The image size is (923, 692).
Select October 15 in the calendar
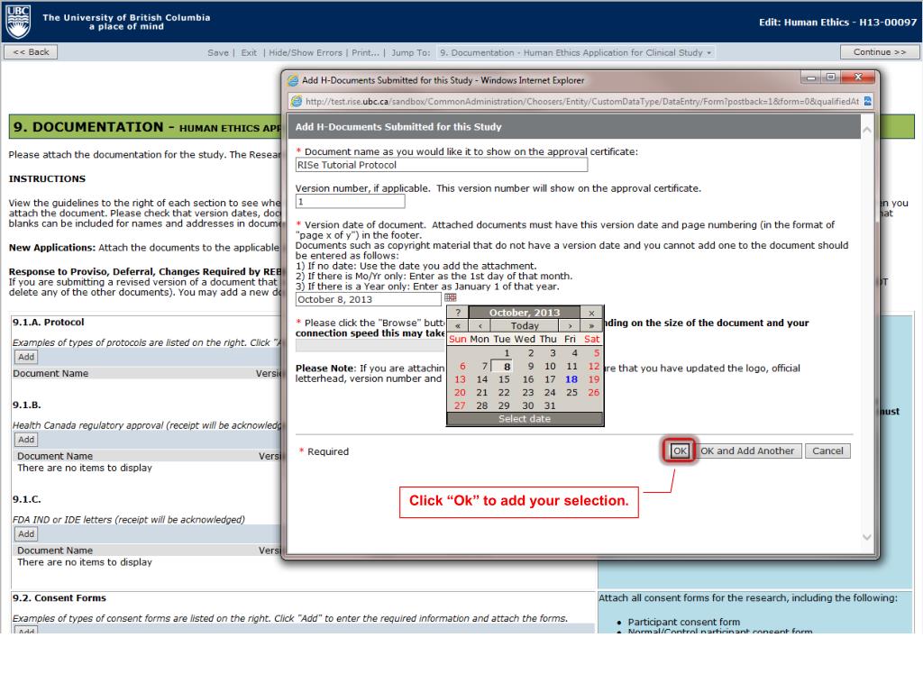[504, 379]
